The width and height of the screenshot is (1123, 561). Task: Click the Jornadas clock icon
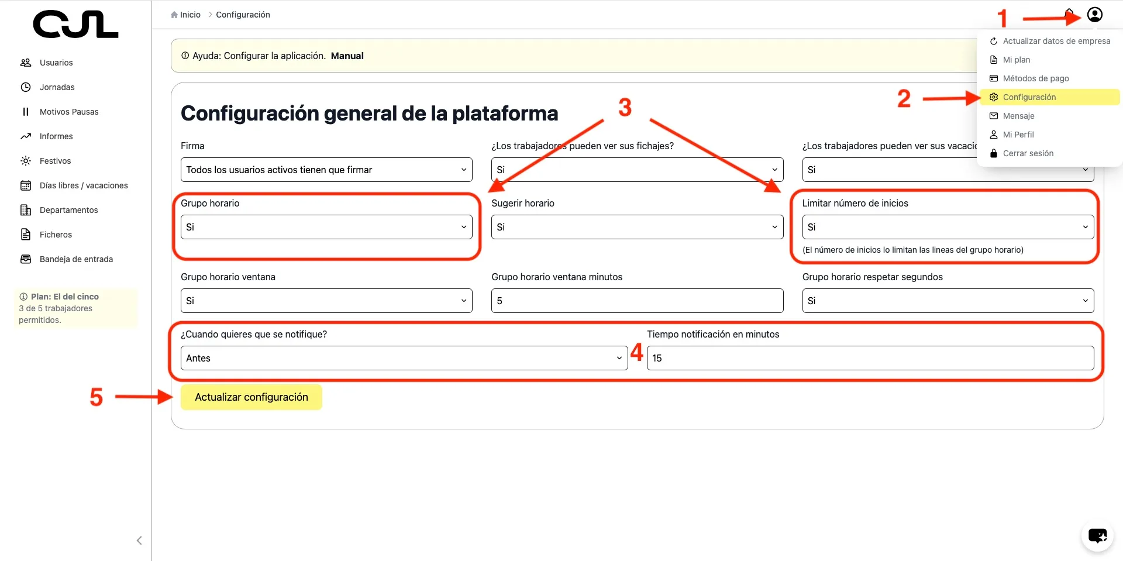click(26, 87)
